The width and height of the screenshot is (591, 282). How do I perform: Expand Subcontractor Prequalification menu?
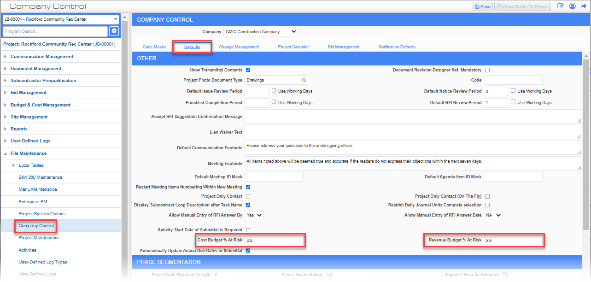pyautogui.click(x=6, y=81)
